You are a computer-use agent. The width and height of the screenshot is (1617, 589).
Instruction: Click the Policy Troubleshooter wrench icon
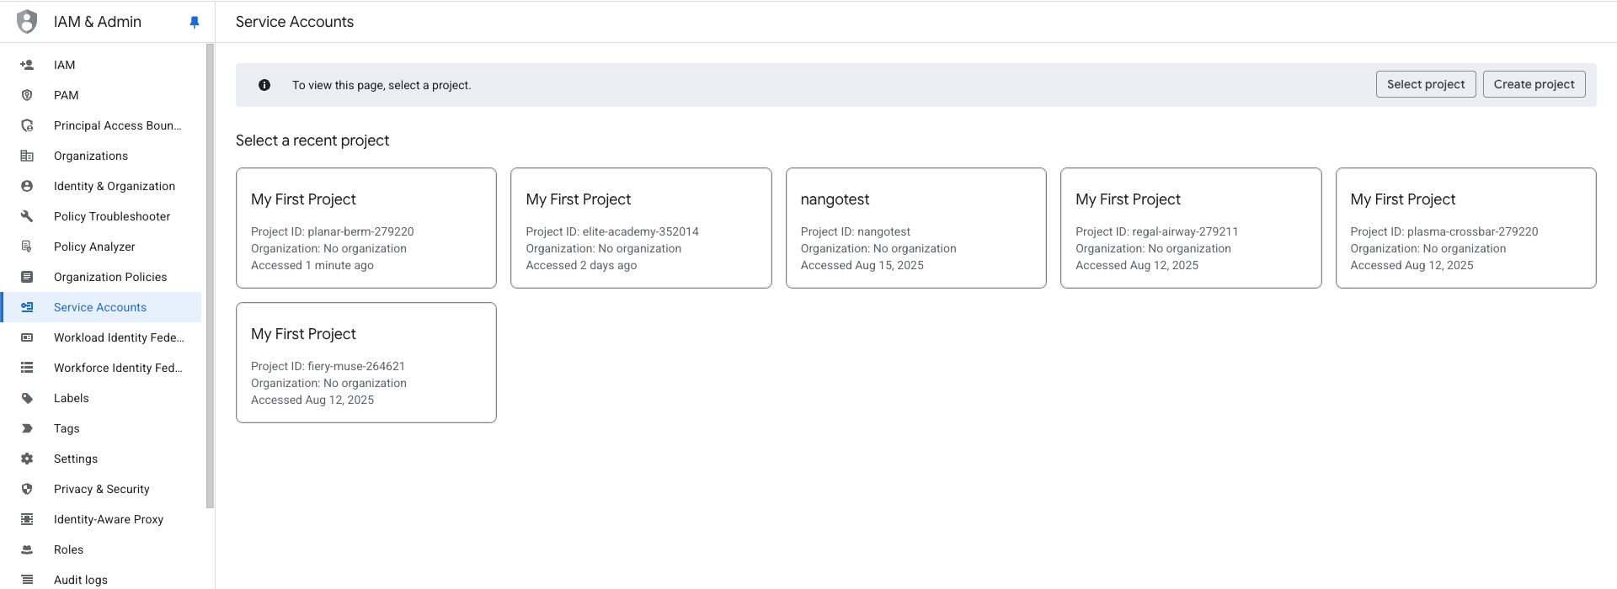[27, 216]
